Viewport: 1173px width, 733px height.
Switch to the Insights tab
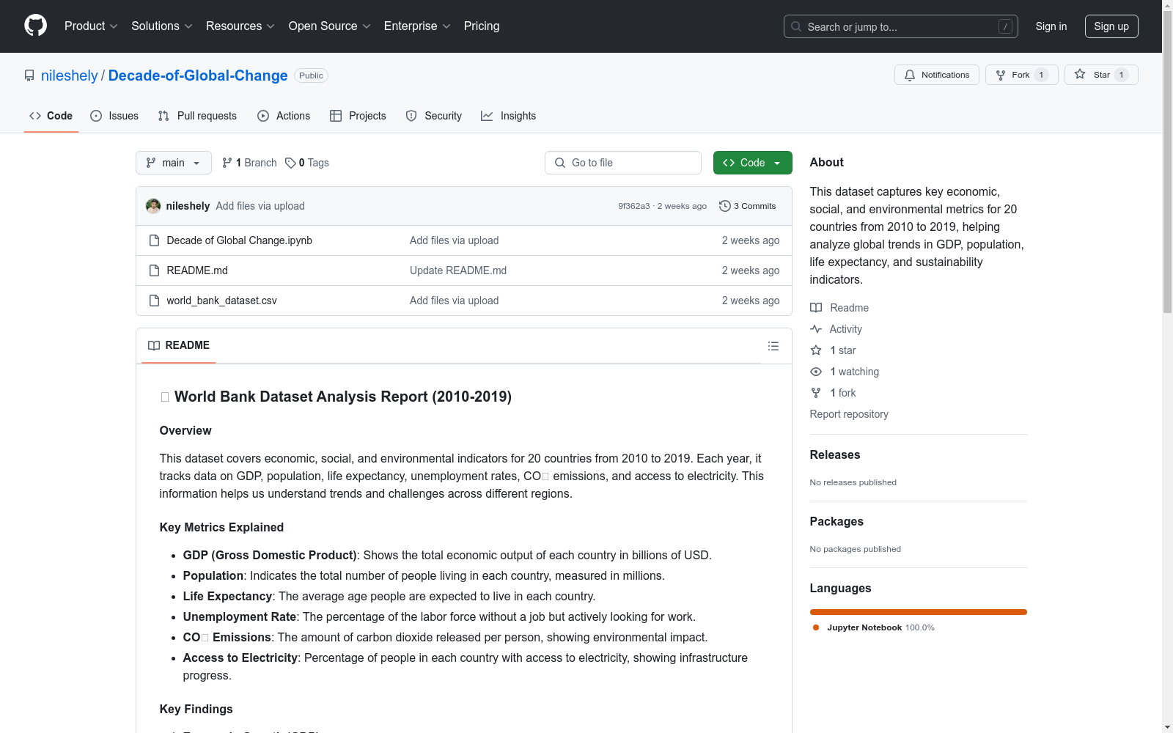pyautogui.click(x=508, y=116)
